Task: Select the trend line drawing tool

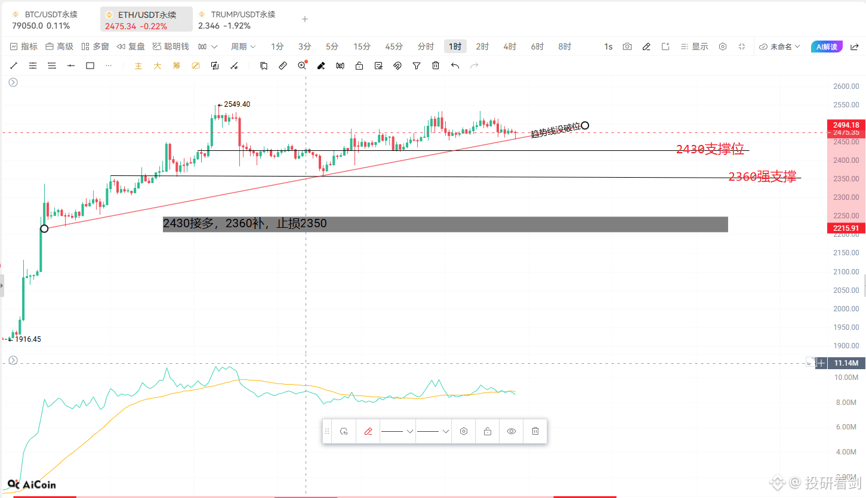Action: pyautogui.click(x=14, y=66)
